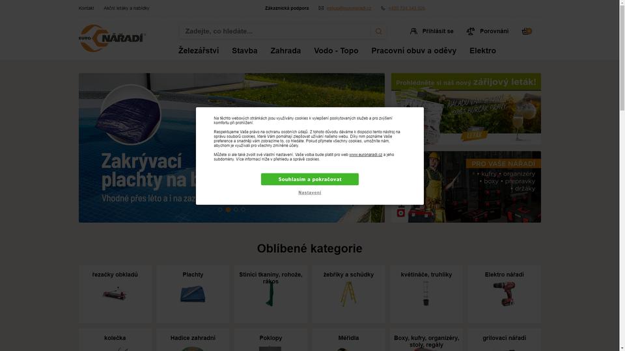This screenshot has width=625, height=351.
Task: Click Souhlasím a pokračovat button
Action: [310, 179]
